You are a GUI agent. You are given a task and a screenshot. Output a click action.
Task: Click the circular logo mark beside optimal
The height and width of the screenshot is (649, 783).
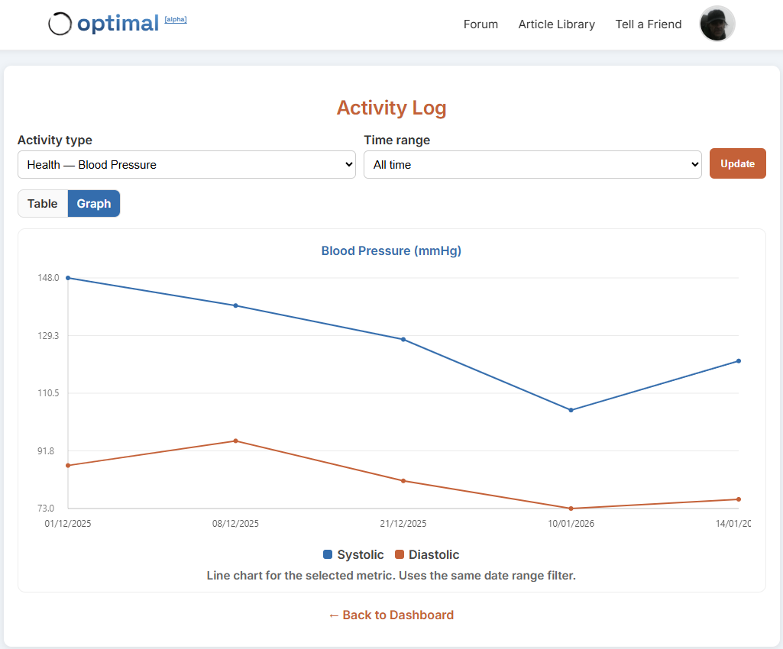tap(59, 24)
